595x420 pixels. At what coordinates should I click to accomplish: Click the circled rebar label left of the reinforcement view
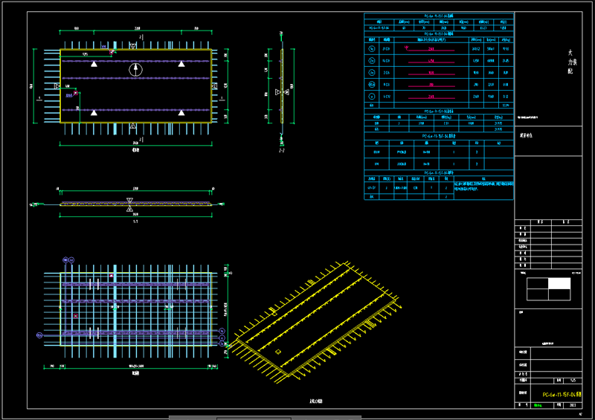[x=39, y=335]
